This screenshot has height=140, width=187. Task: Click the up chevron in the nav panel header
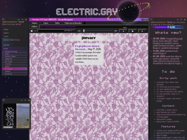(22, 20)
